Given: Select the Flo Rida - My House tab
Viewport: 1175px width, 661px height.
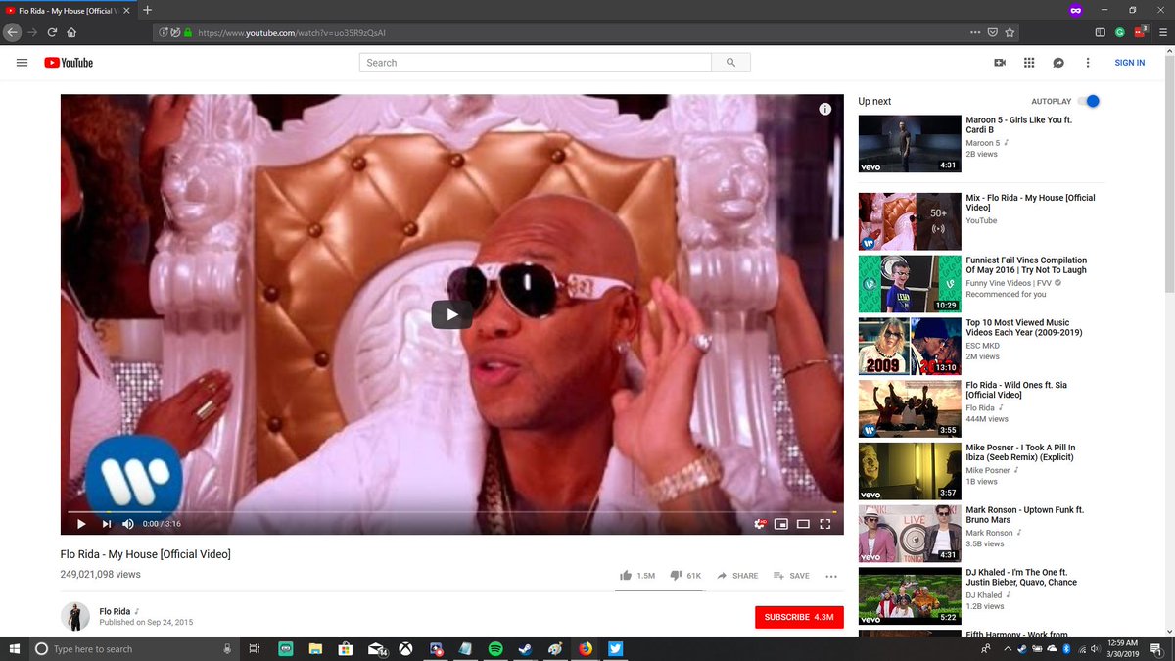Looking at the screenshot, I should (68, 10).
